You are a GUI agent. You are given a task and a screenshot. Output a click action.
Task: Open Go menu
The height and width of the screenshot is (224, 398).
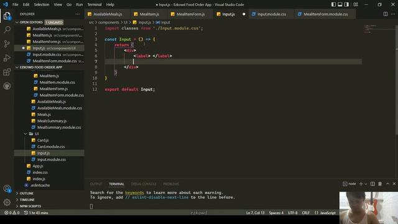coord(69,4)
